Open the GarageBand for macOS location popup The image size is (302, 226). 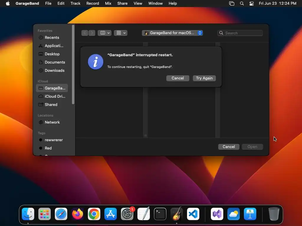pos(172,33)
